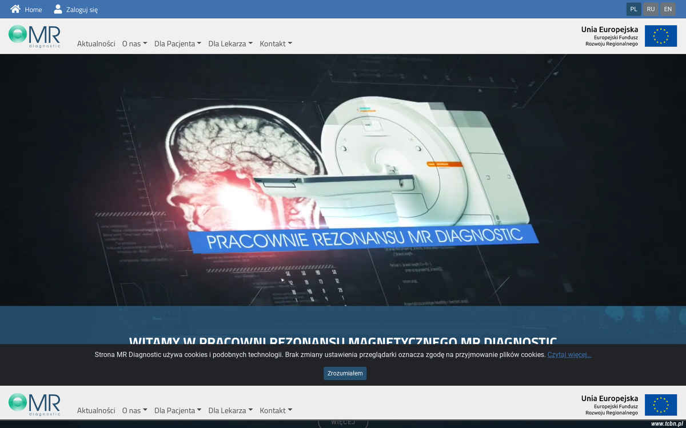Click the Witamy w Pracowni Rezonansu heading
Viewport: 686px width, 428px height.
[343, 341]
